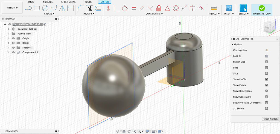
Task: Open the MODIFY dropdown menu
Action: pos(89,14)
